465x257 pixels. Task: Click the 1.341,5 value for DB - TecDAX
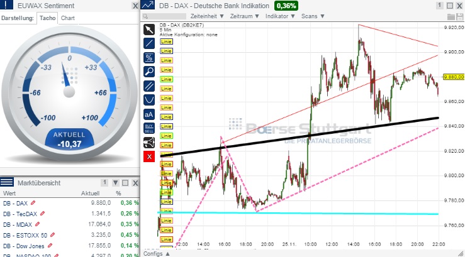coord(101,214)
